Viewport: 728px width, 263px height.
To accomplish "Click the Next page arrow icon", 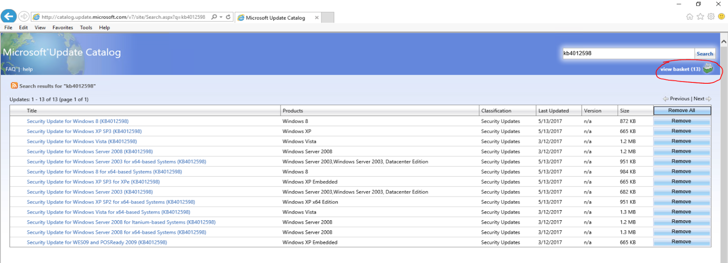I will click(x=708, y=99).
